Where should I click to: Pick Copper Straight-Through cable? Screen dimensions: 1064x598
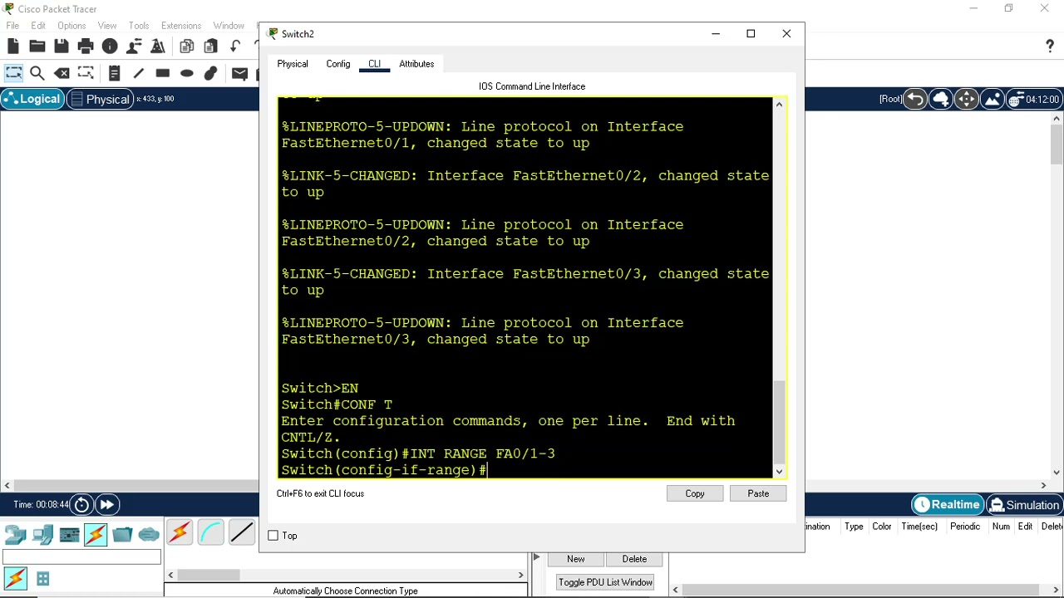(242, 532)
